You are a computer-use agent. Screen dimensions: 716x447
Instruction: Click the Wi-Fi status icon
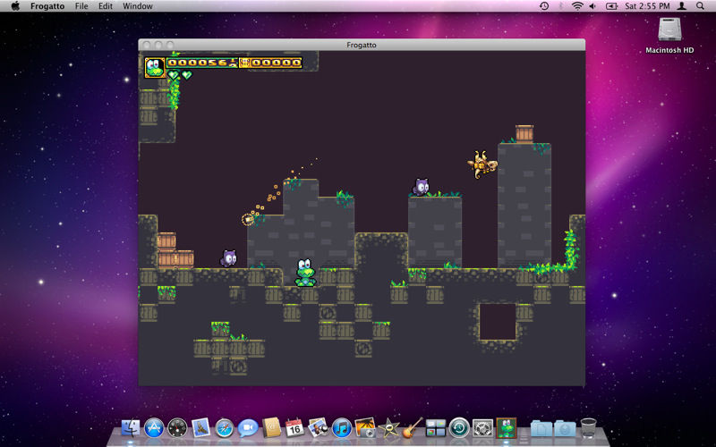577,6
